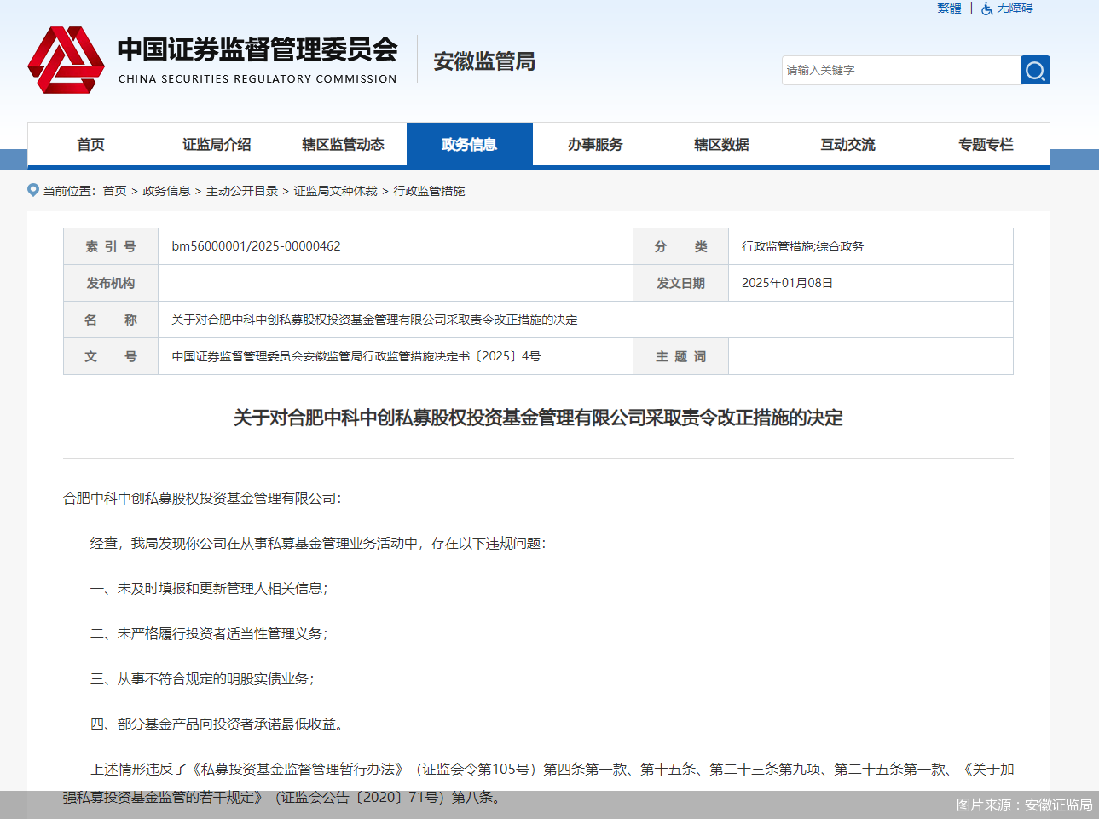
Task: Open the 互动交流 tab
Action: (847, 145)
